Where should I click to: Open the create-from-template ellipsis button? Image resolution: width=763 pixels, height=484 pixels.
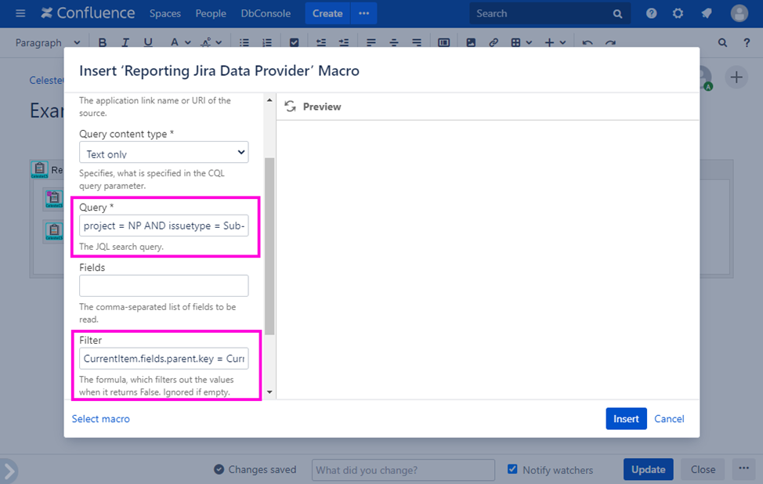[x=364, y=13]
